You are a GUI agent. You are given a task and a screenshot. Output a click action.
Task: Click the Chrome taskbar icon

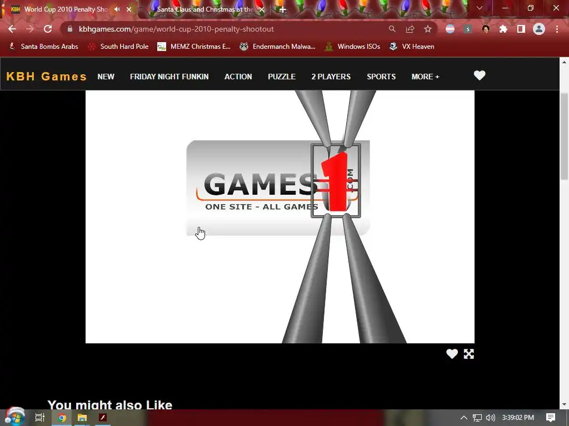(x=62, y=418)
